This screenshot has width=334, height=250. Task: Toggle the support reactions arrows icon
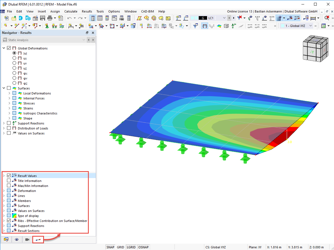pos(234,26)
